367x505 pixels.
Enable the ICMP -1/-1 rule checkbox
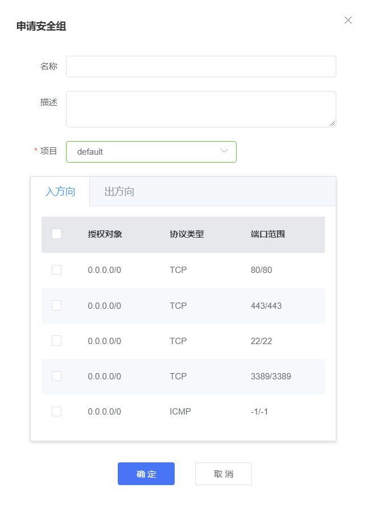click(56, 411)
